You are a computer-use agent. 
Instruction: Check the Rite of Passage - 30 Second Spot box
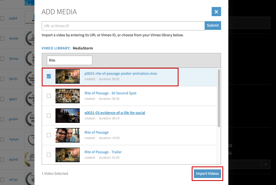click(49, 96)
